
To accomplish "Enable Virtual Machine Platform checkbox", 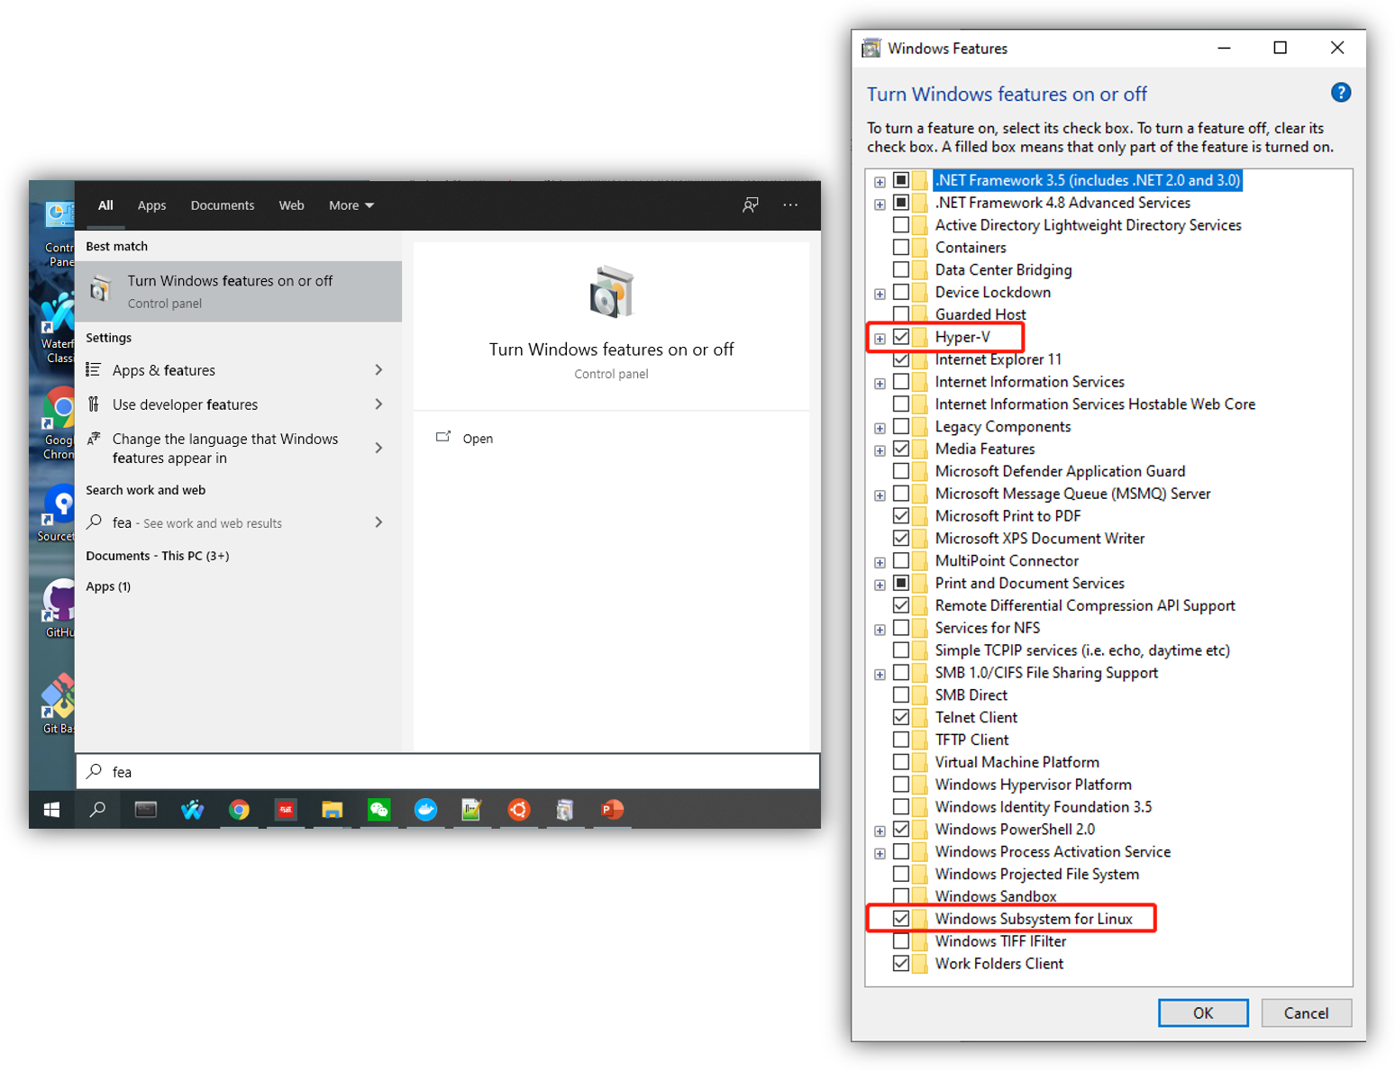I will coord(900,762).
